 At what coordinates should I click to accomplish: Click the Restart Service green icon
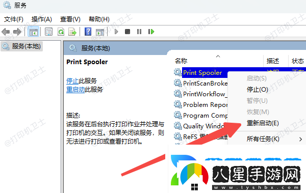pyautogui.click(x=151, y=32)
